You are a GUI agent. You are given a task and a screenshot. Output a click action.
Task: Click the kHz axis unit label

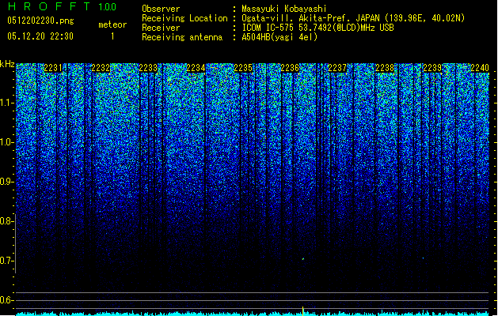[x=7, y=64]
